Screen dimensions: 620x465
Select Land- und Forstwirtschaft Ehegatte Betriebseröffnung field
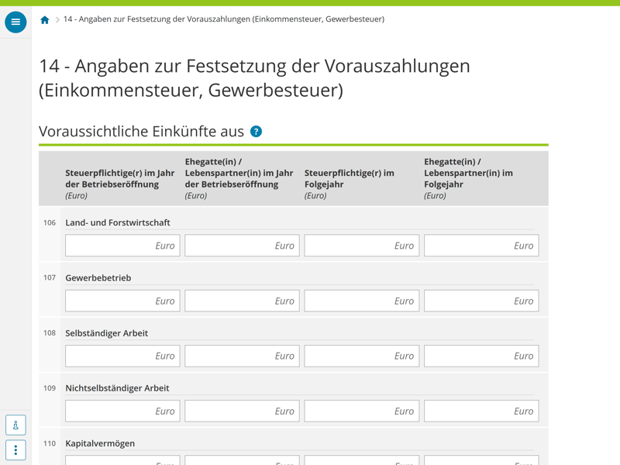click(x=242, y=246)
